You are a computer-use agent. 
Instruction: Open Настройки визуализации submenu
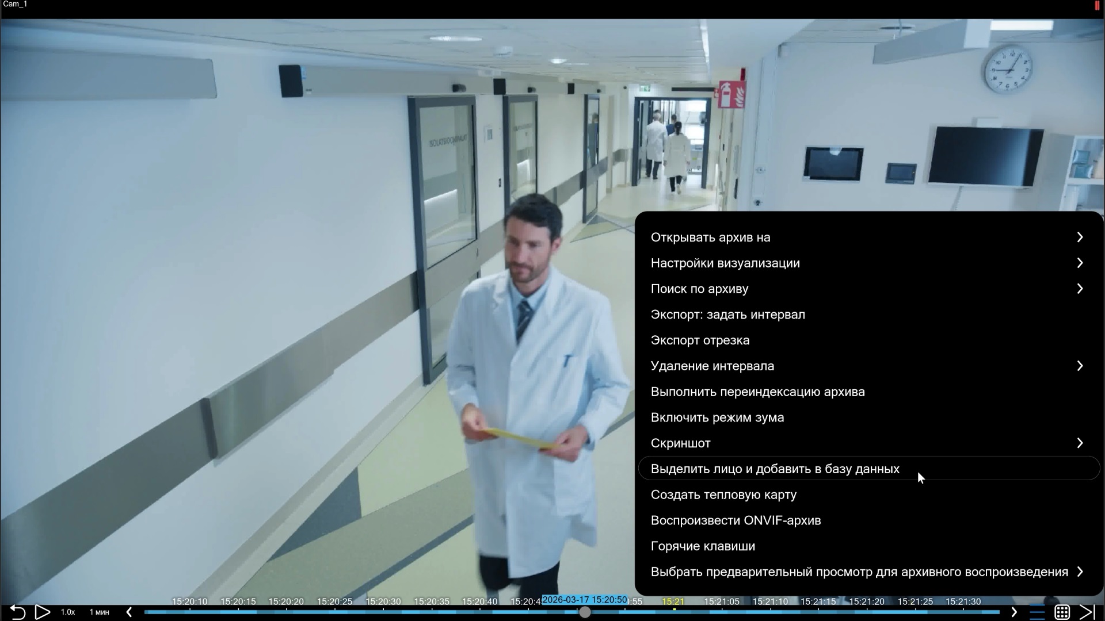[x=869, y=263]
